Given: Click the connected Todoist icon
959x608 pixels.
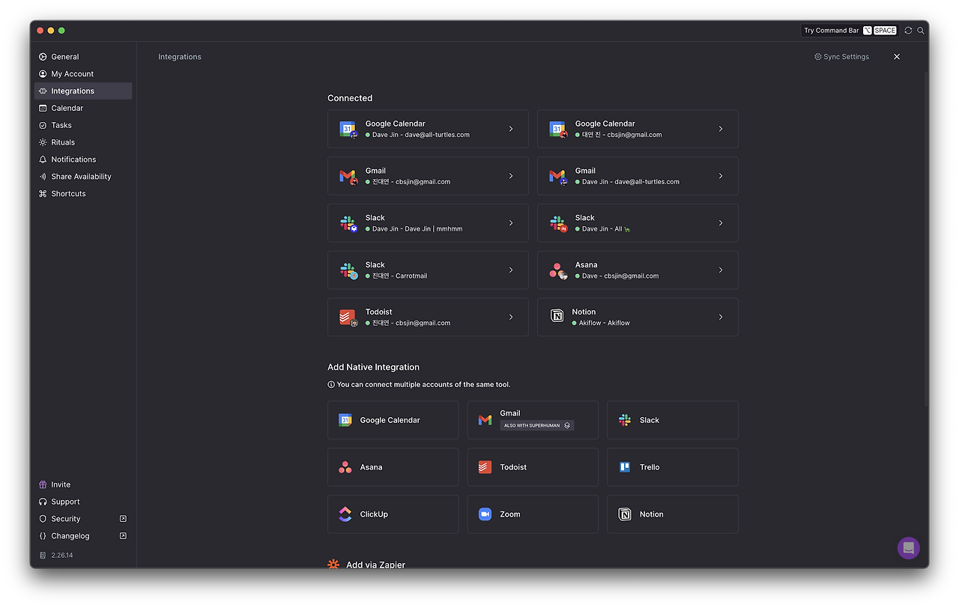Looking at the screenshot, I should pos(348,317).
